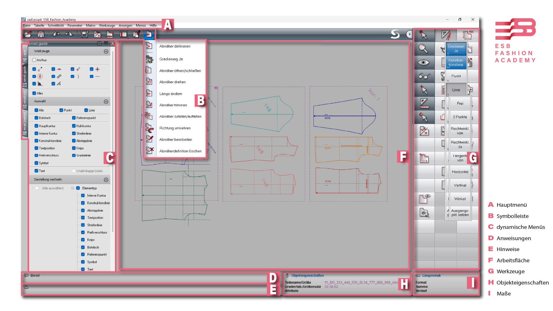Click the eye view tool icon
Viewport: 553px width, 311px height.
pyautogui.click(x=423, y=62)
